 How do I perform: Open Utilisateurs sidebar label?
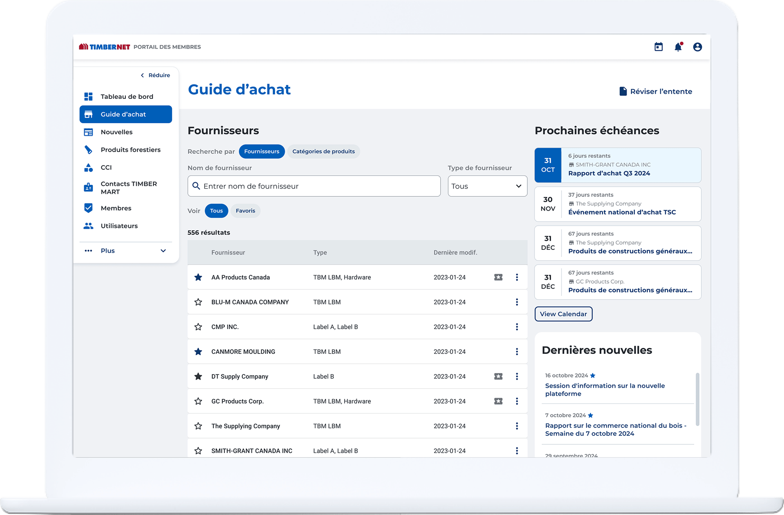[x=119, y=226]
